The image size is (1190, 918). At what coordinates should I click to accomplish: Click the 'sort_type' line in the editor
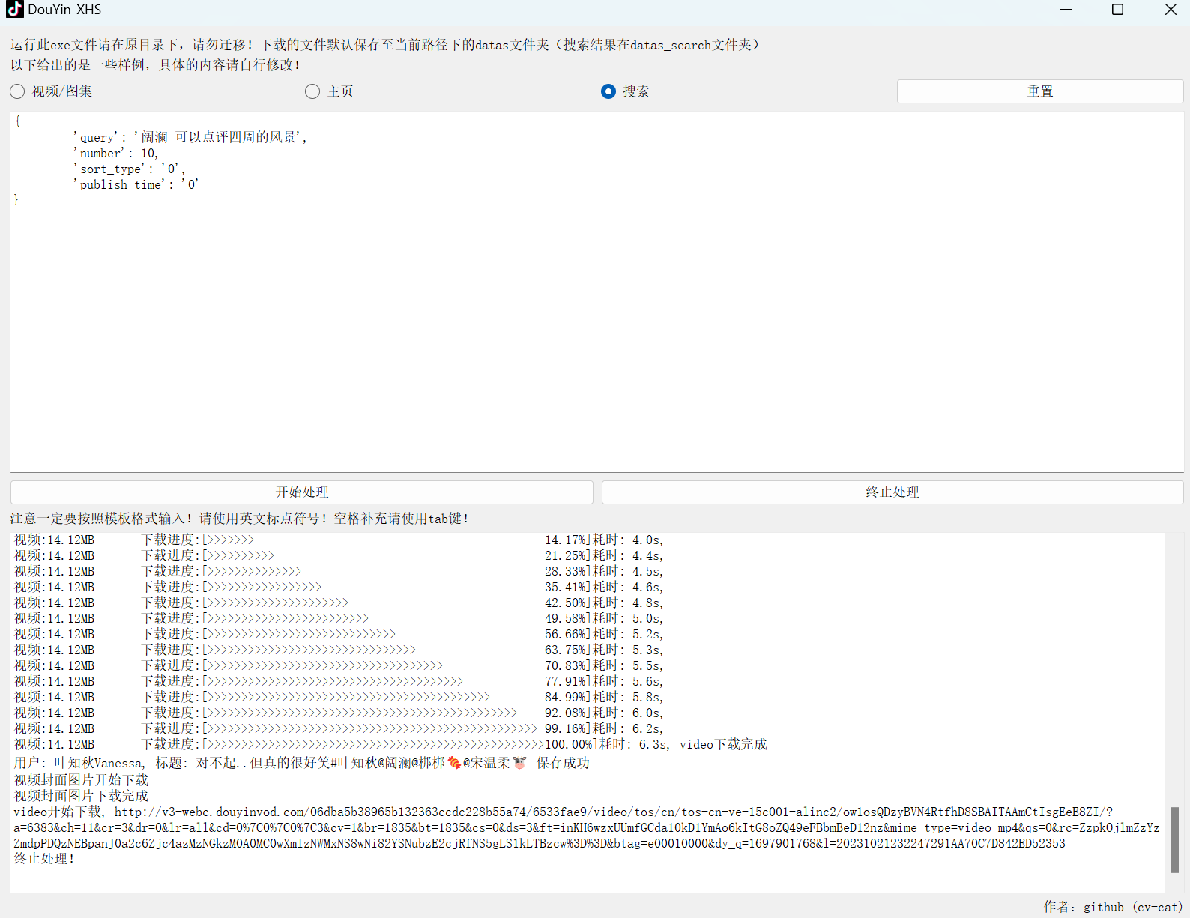[128, 169]
